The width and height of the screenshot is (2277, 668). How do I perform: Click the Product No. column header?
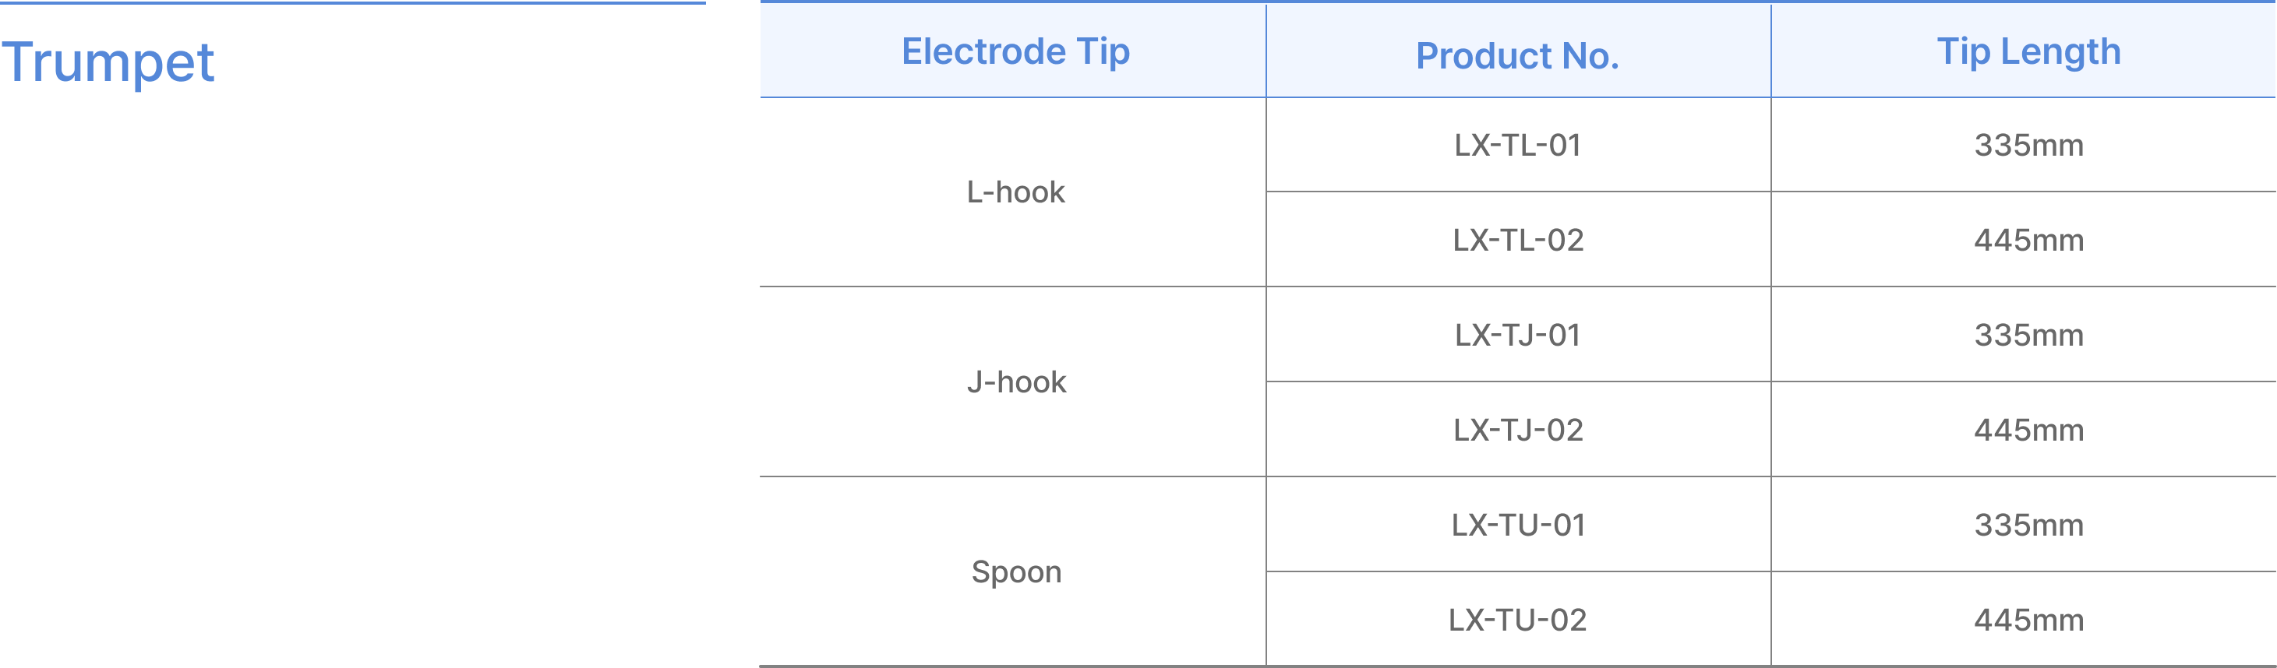[x=1518, y=56]
